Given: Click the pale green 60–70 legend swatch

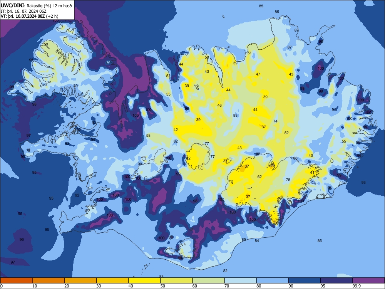Looking at the screenshot, I should click(x=208, y=281).
